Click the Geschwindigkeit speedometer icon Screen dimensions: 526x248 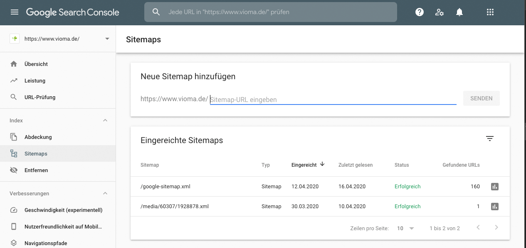point(14,210)
